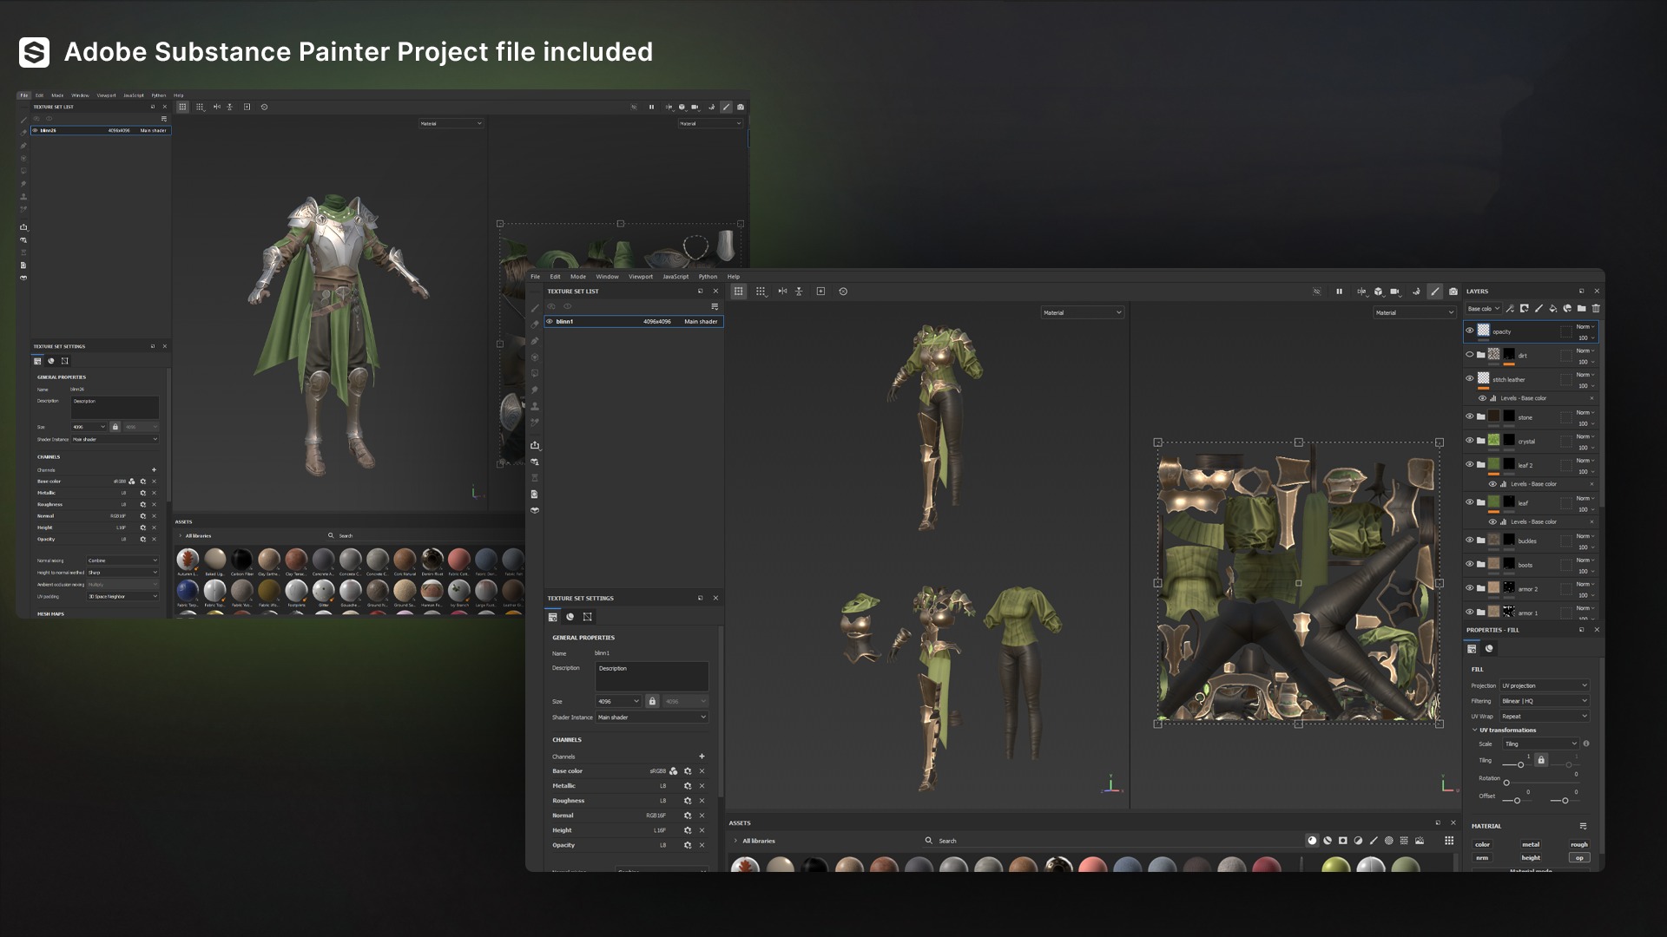Click pause rendering icon in front window toolbar

pos(1339,292)
